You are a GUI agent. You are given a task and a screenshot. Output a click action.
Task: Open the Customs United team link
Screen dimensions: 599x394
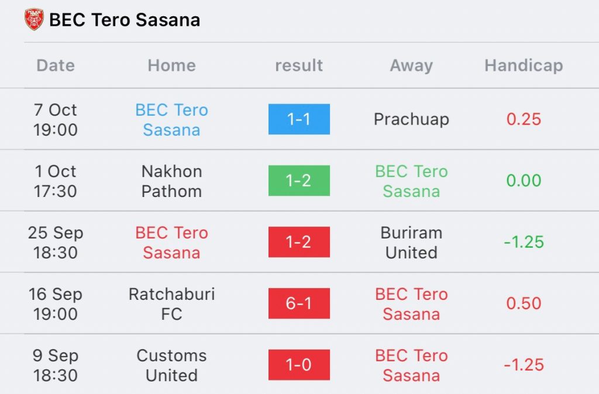click(171, 365)
